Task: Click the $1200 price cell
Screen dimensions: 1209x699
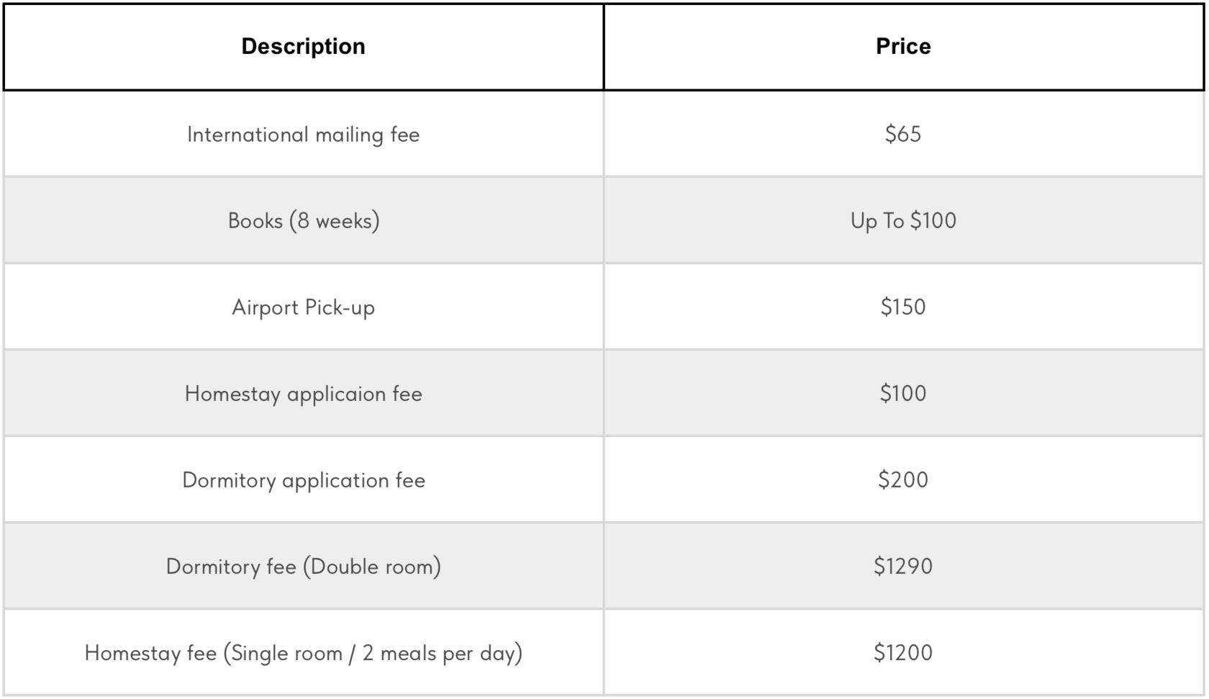Action: coord(903,652)
